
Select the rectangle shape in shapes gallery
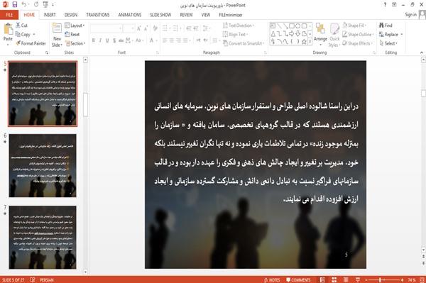pyautogui.click(x=292, y=26)
